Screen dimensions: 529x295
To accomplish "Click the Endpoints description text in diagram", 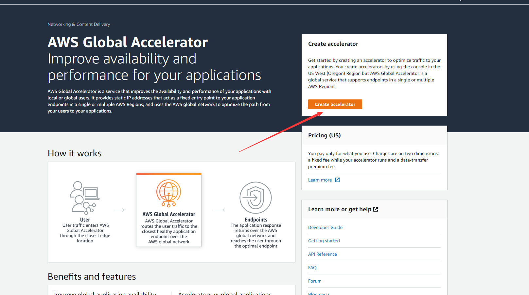I will coord(256,235).
